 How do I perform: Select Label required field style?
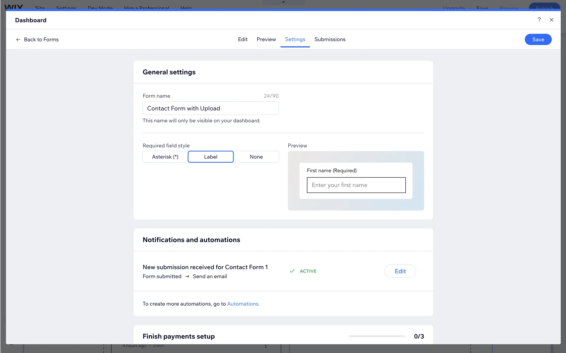tap(210, 157)
